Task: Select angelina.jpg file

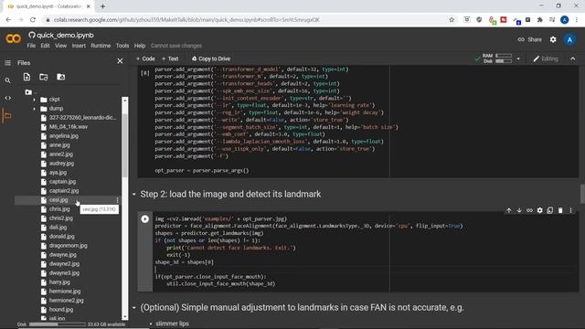Action: tap(64, 136)
